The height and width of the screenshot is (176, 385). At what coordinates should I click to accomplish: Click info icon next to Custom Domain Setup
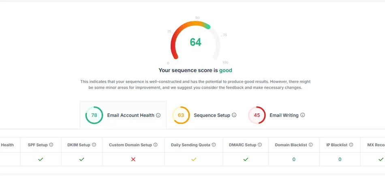156,145
